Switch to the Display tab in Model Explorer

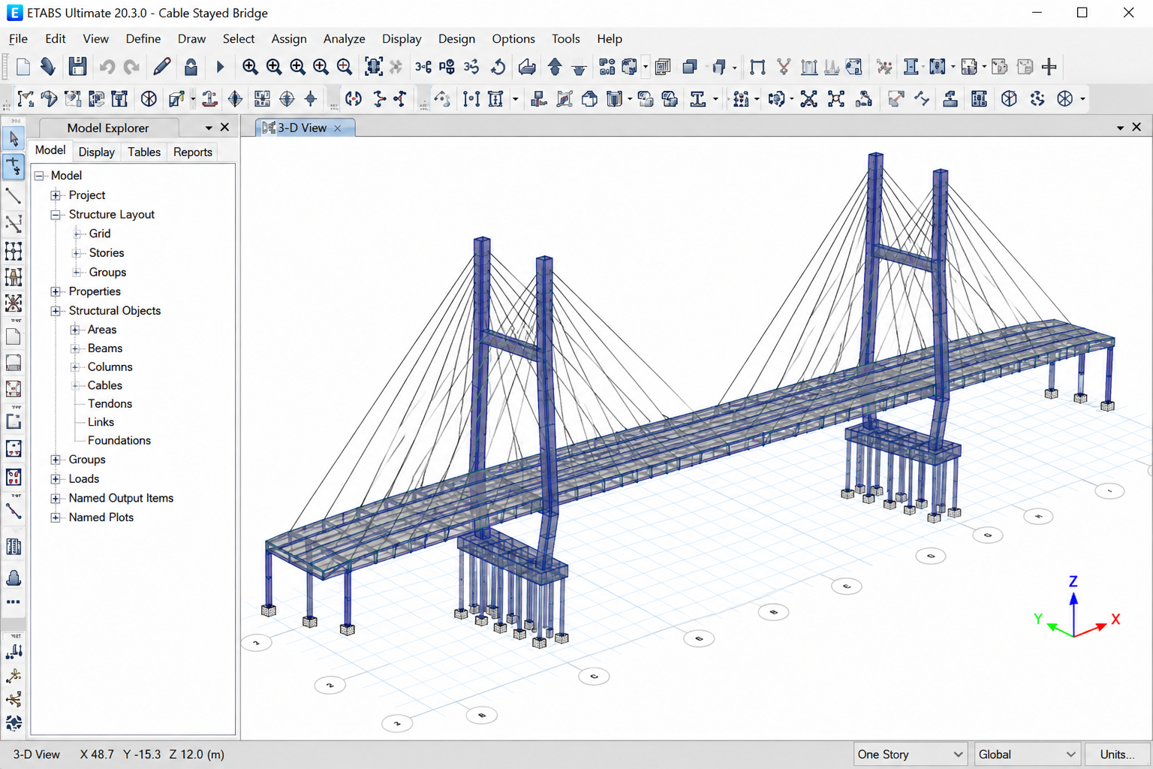(97, 152)
